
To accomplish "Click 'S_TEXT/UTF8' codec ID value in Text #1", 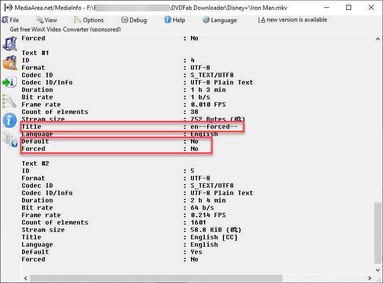I will pos(212,75).
